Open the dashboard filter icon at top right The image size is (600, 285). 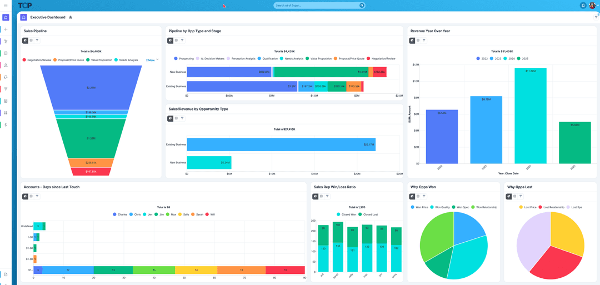coord(596,17)
